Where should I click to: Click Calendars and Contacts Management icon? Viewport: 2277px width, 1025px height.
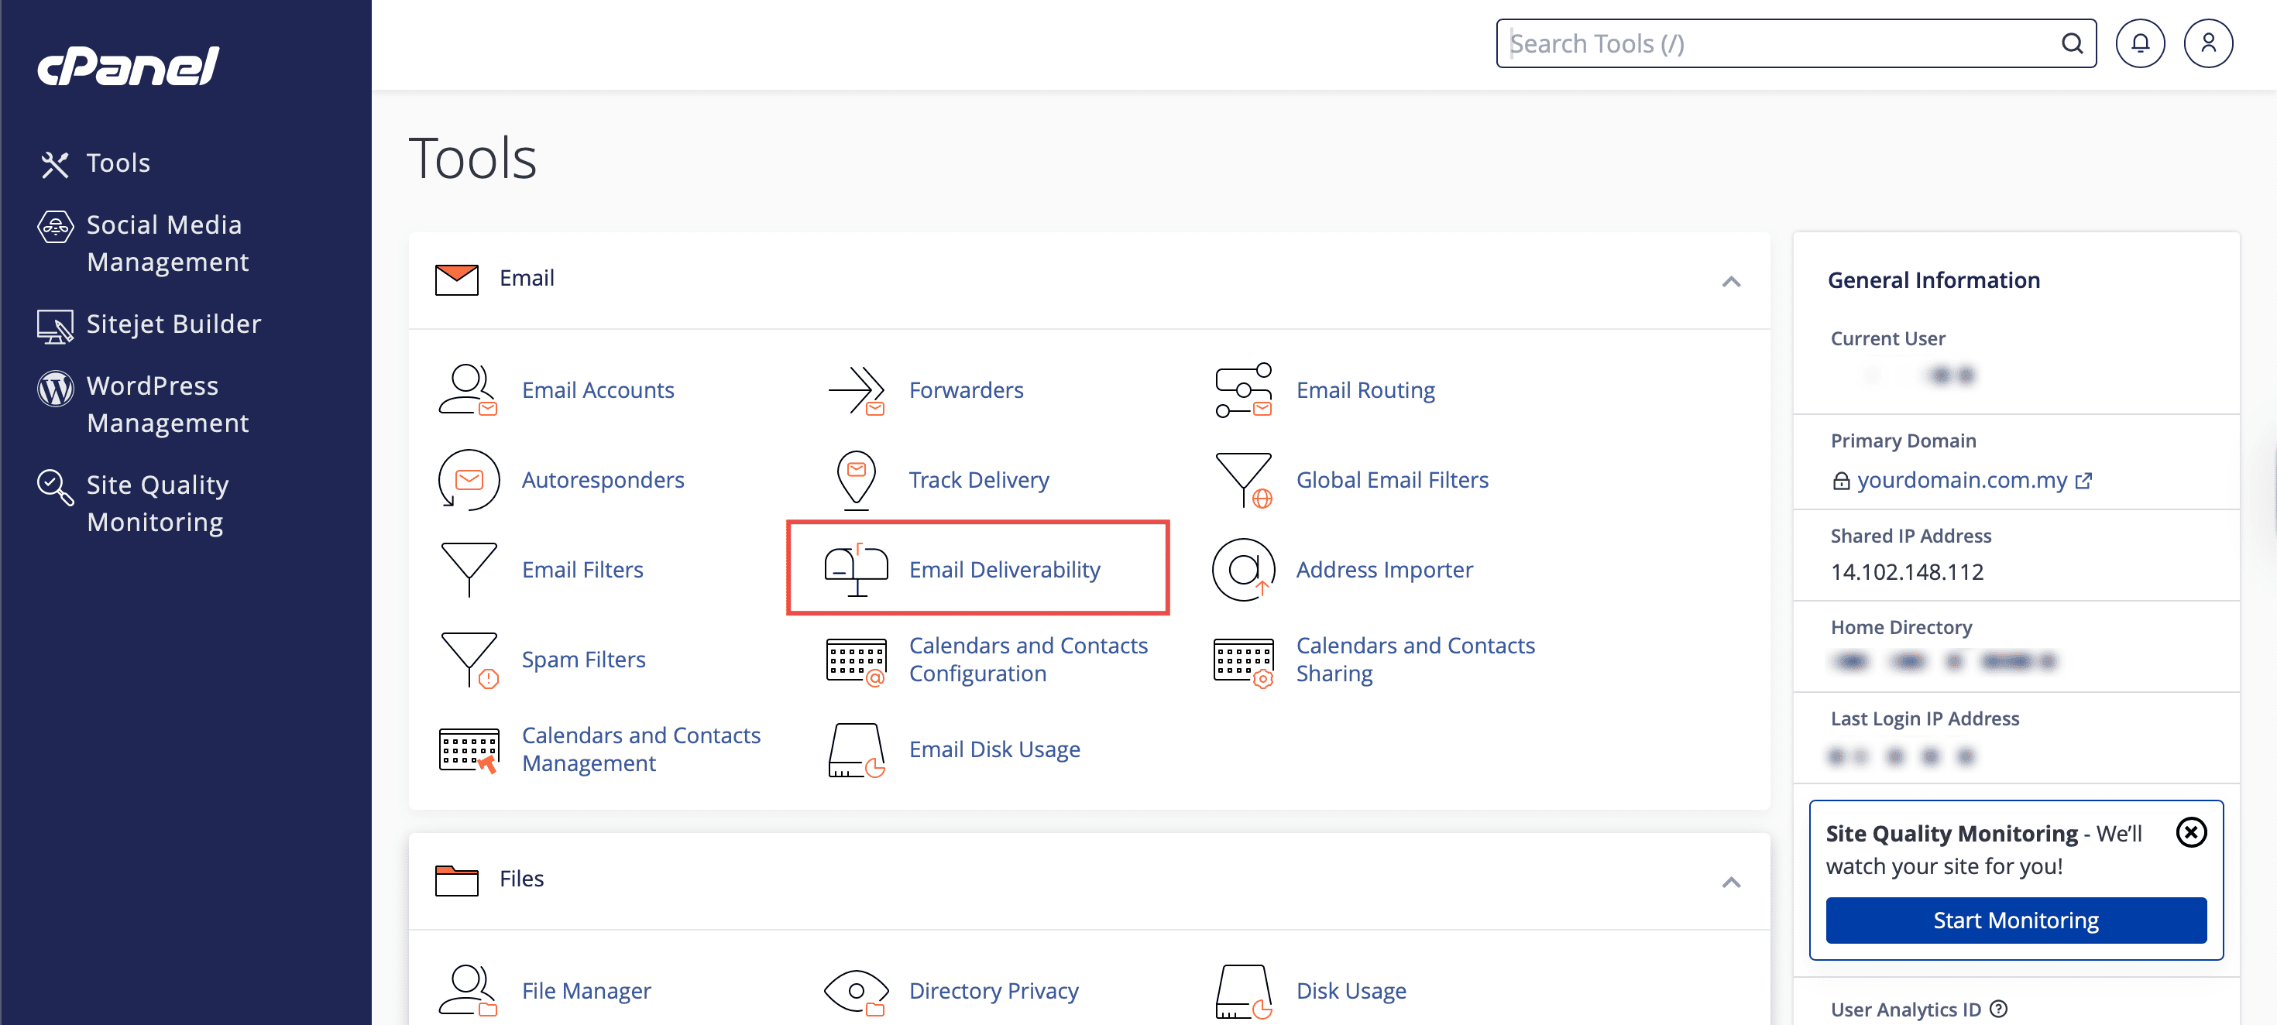click(469, 750)
